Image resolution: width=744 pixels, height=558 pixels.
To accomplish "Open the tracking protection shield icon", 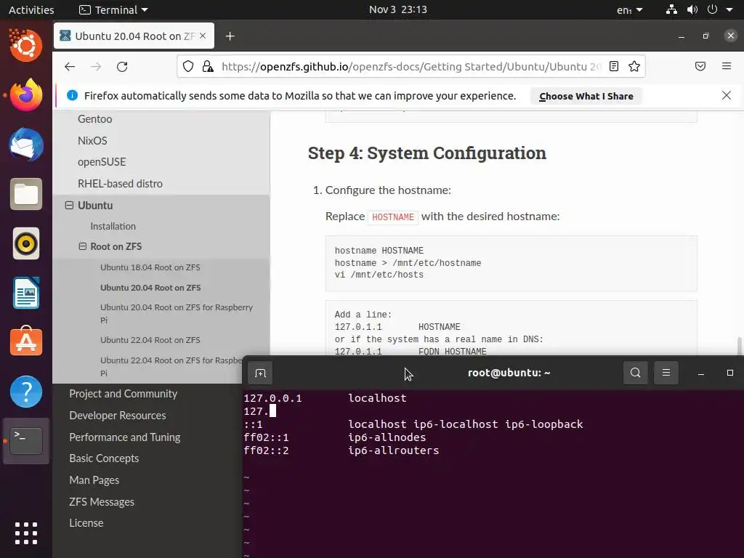I will [x=188, y=66].
